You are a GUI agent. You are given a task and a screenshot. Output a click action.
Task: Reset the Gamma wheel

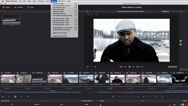pyautogui.click(x=47, y=105)
